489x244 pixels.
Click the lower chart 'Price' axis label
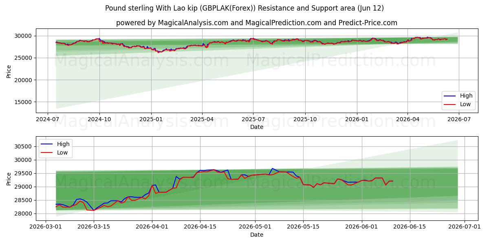pyautogui.click(x=9, y=179)
